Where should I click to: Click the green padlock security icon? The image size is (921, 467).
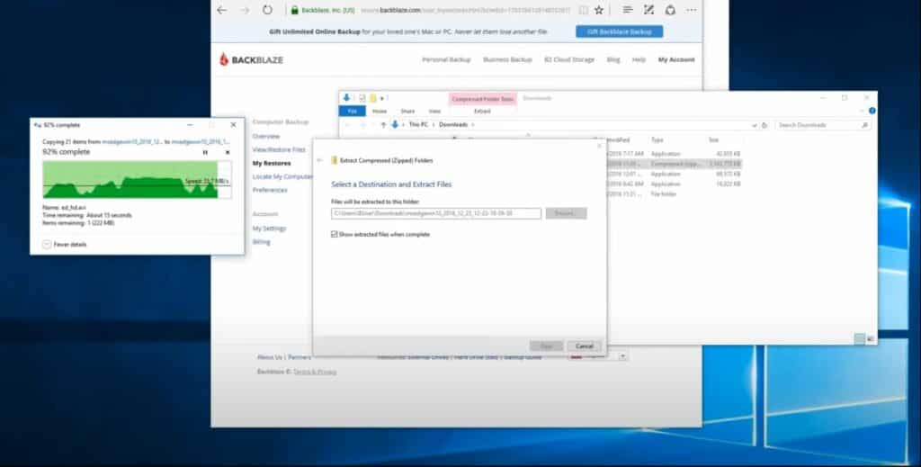pyautogui.click(x=295, y=10)
